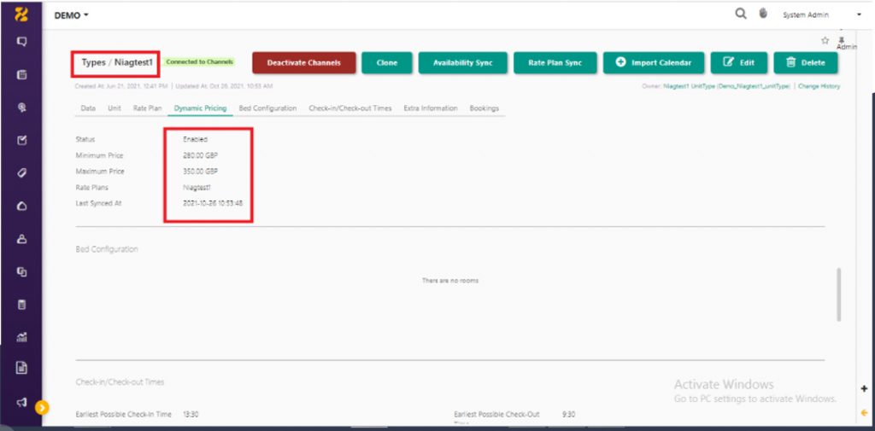Open the cloud-shaped sidebar icon
The width and height of the screenshot is (875, 431).
(x=21, y=207)
